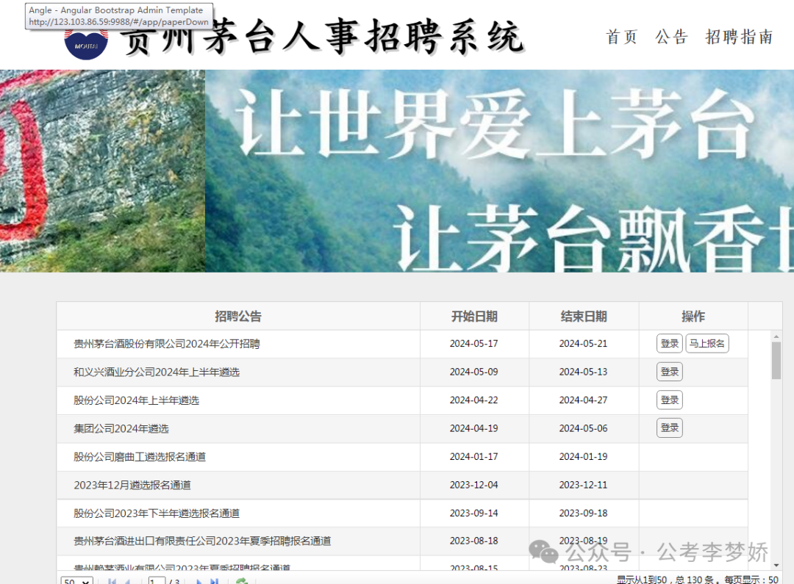794x584 pixels.
Task: Click 登录 for 和义兴酒业分公司2024年上半年遴选
Action: [670, 372]
